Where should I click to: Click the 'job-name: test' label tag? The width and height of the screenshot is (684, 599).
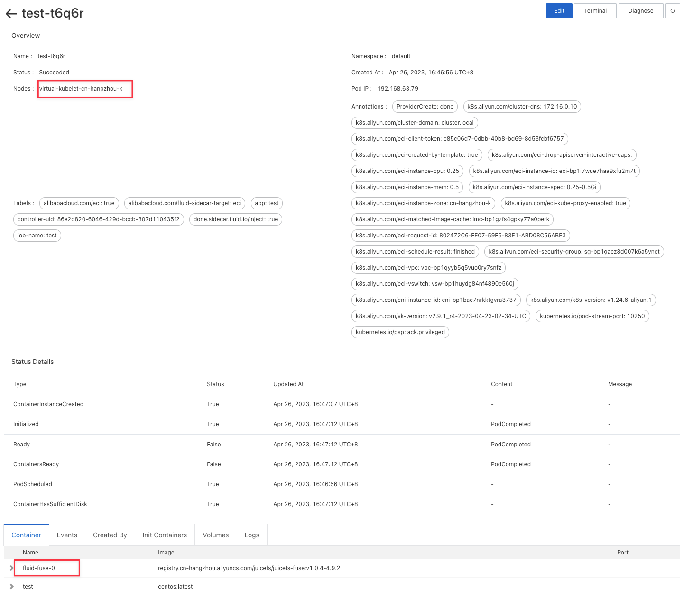pyautogui.click(x=37, y=236)
